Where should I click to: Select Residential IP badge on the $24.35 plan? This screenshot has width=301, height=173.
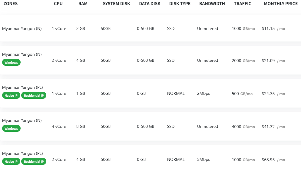coord(34,95)
